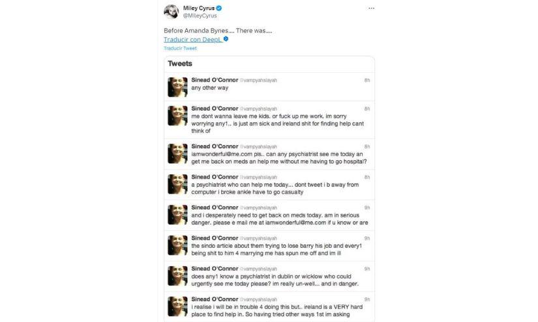Image resolution: width=538 pixels, height=322 pixels.
Task: Click Miley Cyrus verified badge icon
Action: (x=219, y=8)
